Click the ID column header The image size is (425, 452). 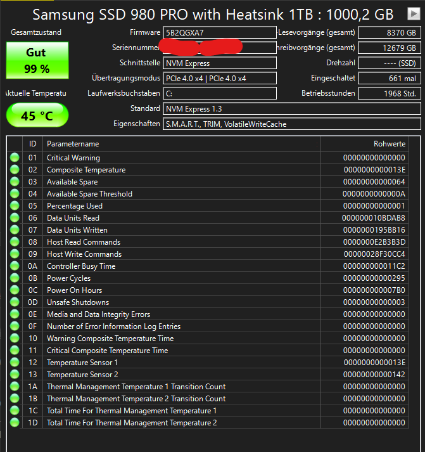click(32, 144)
